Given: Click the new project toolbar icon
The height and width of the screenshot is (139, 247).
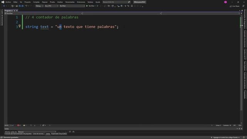Looking at the screenshot, I should 12,6.
